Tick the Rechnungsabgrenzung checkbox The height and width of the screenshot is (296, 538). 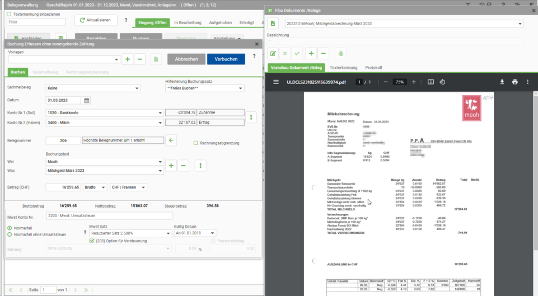click(x=195, y=143)
